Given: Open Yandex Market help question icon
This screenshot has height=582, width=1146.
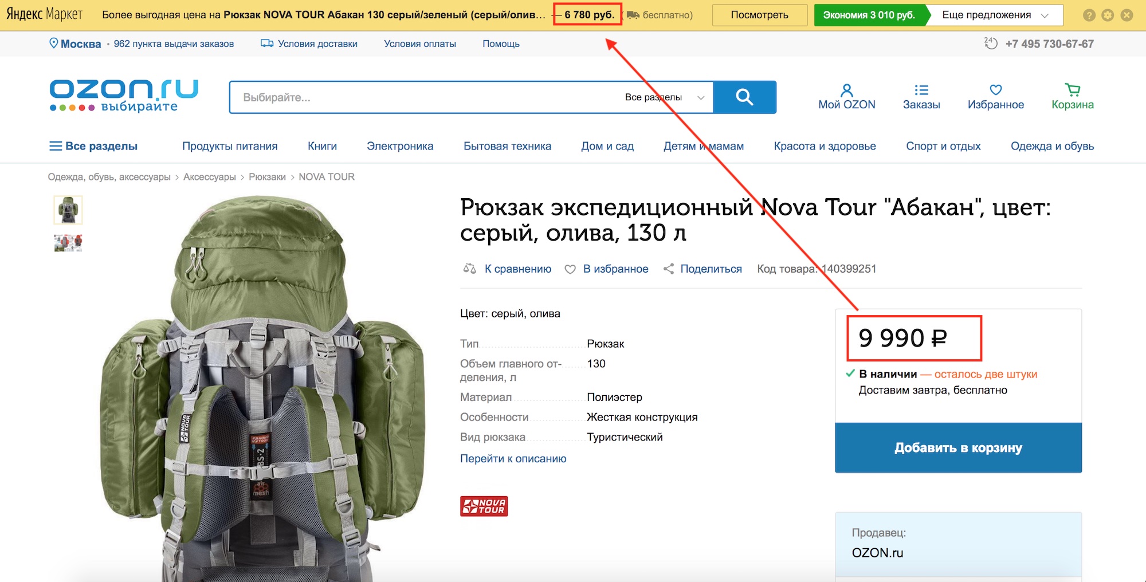Looking at the screenshot, I should pyautogui.click(x=1089, y=15).
